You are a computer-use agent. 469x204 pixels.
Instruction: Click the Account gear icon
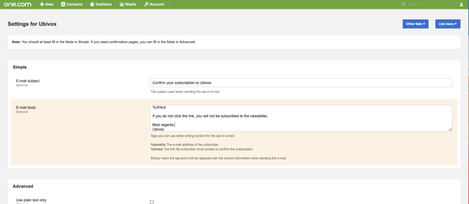146,5
